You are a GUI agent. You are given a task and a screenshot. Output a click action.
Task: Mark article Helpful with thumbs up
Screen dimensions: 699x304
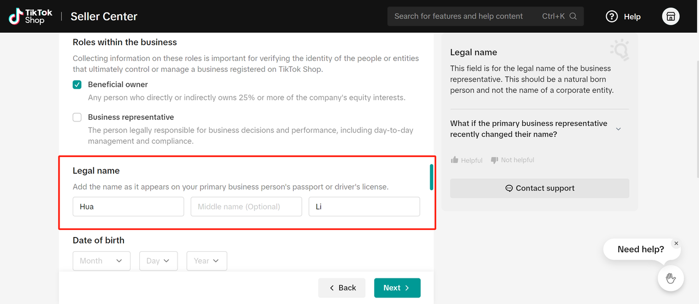pos(454,160)
